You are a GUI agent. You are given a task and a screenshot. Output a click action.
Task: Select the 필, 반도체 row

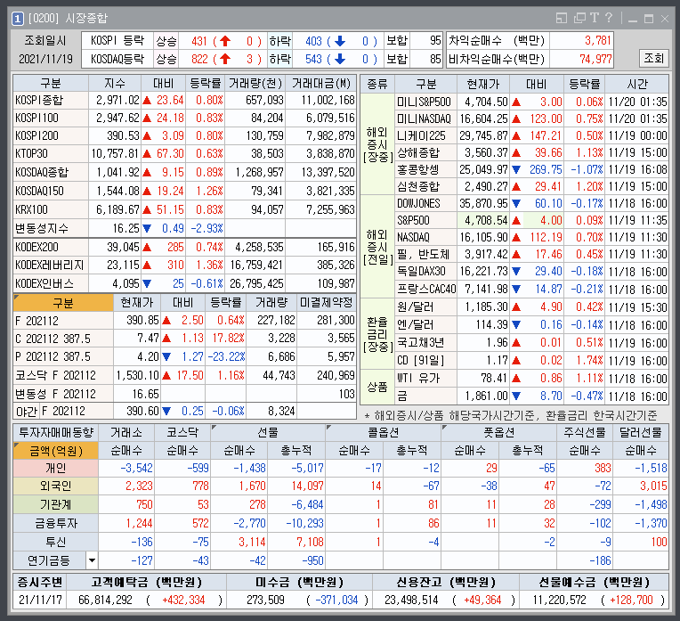tap(531, 254)
